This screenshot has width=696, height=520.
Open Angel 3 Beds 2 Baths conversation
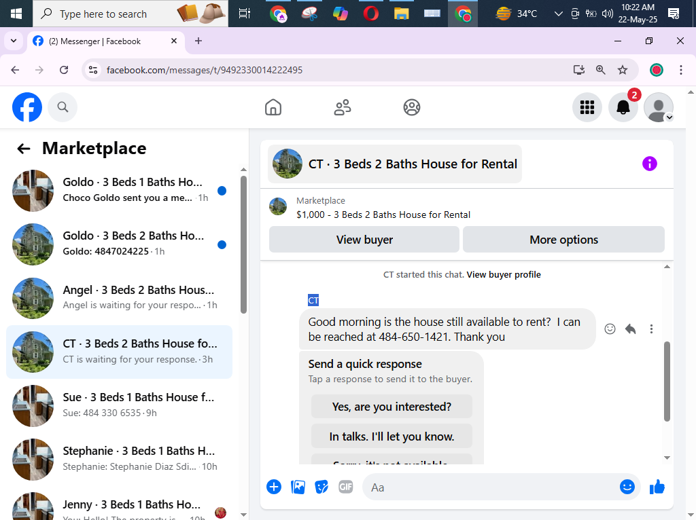point(119,298)
